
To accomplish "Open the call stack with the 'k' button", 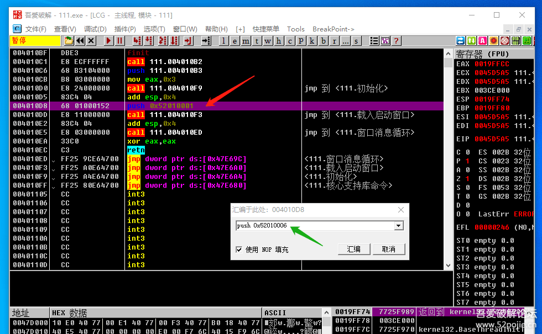I will 312,40.
